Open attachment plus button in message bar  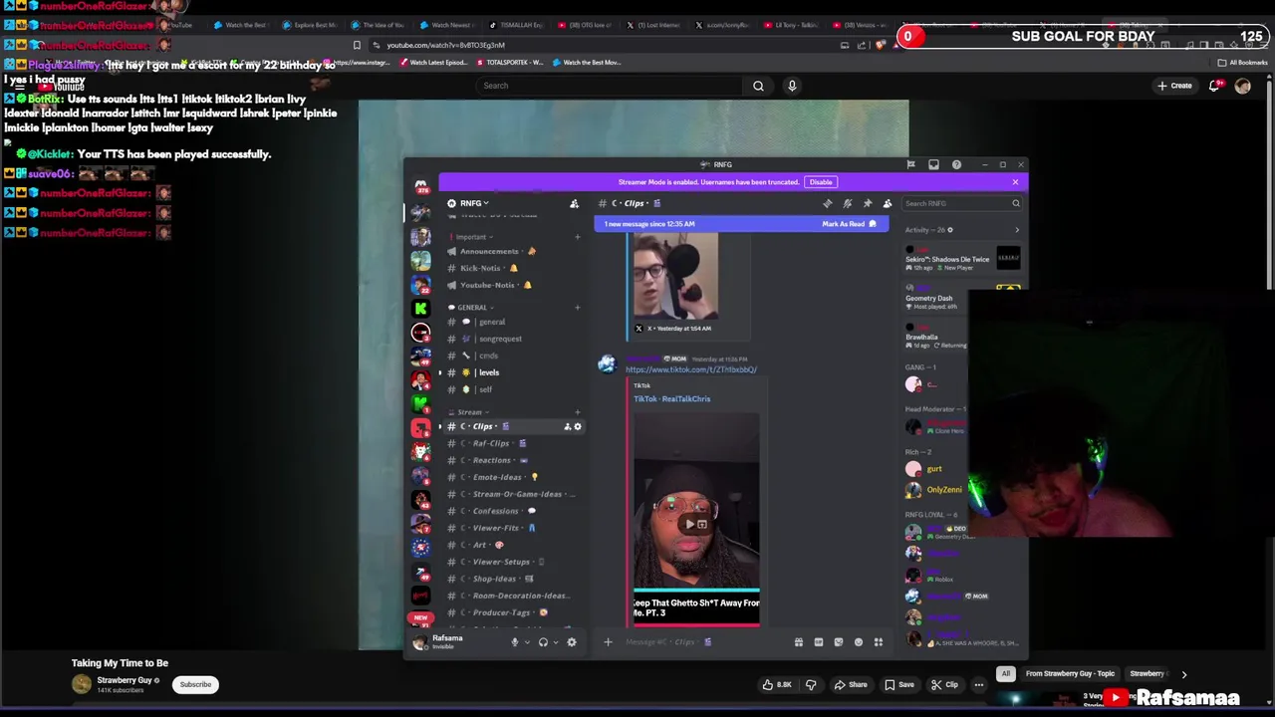tap(608, 642)
